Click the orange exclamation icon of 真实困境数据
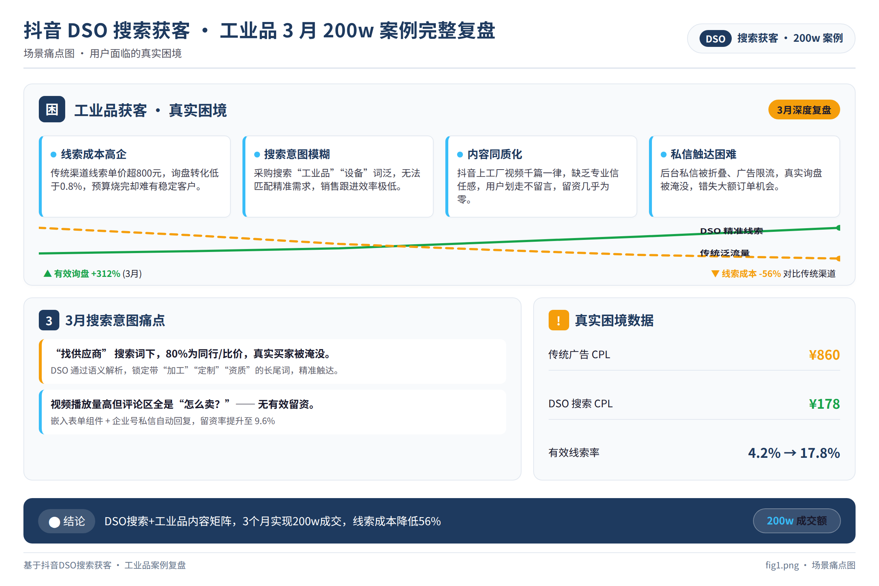 (x=559, y=320)
